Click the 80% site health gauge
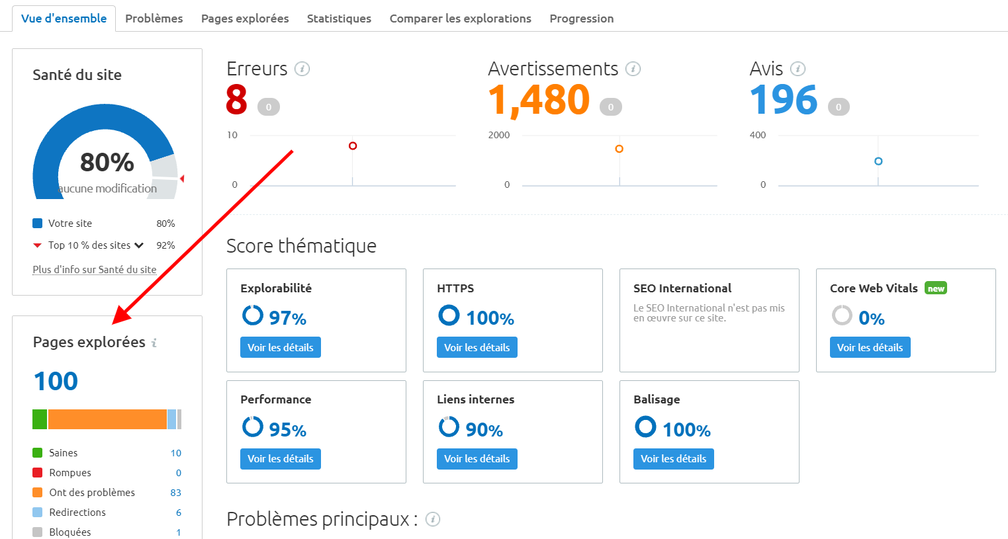This screenshot has height=539, width=1008. click(x=106, y=152)
